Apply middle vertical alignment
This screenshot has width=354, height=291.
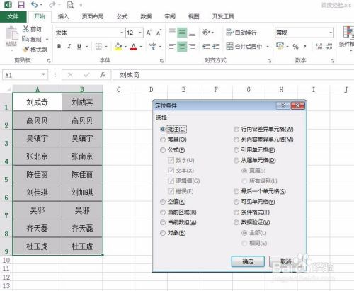182,33
